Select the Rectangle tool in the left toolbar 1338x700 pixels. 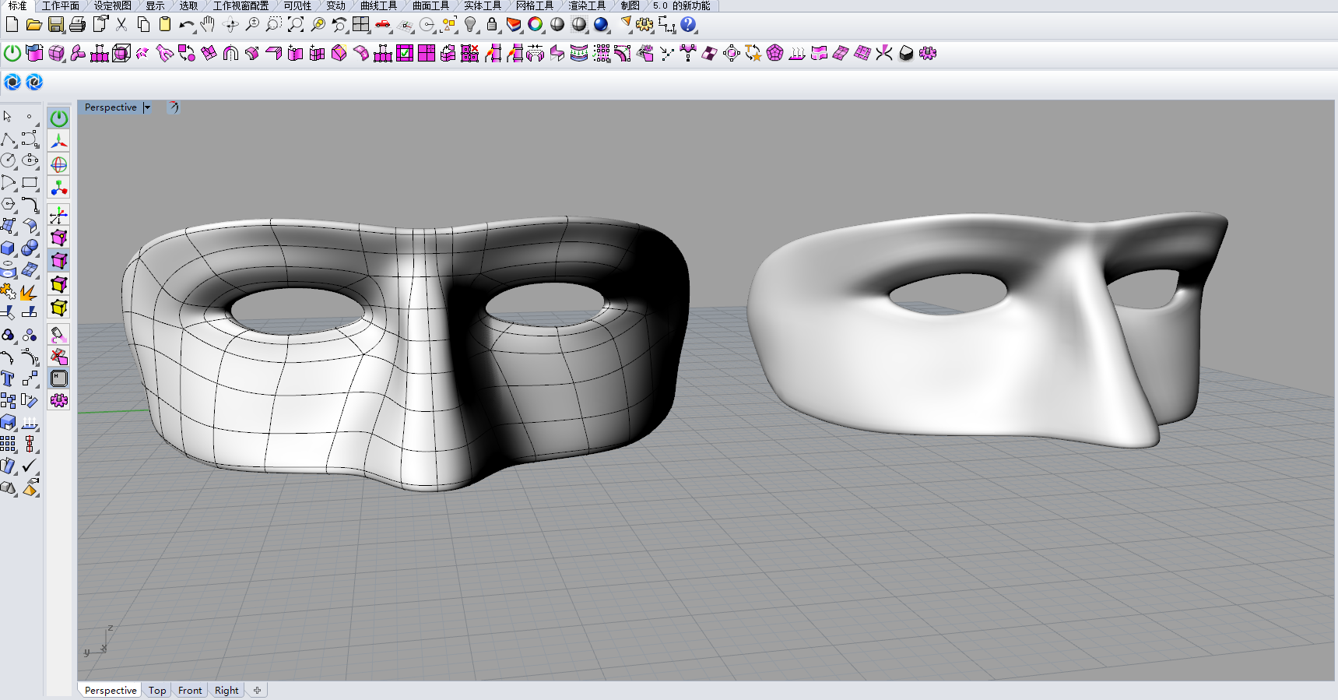click(30, 182)
